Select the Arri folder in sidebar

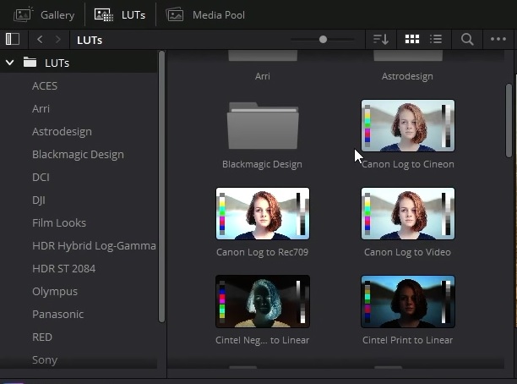[41, 108]
